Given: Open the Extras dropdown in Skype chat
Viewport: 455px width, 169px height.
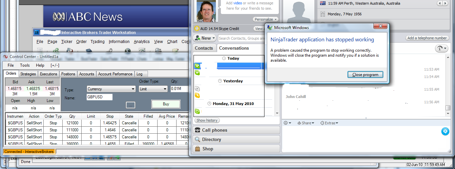Looking at the screenshot, I should [329, 123].
